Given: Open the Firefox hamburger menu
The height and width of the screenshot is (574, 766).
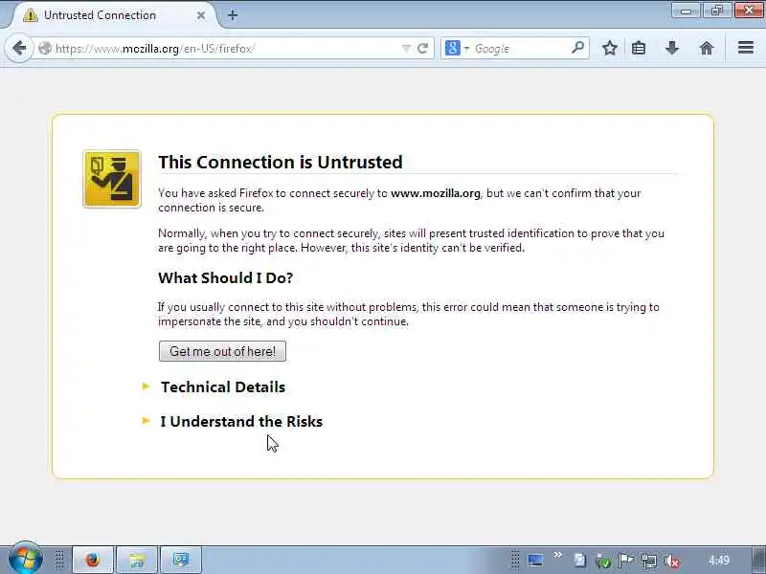Looking at the screenshot, I should (x=746, y=47).
